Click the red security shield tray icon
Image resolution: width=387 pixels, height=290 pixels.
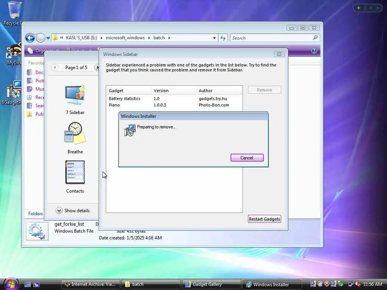click(x=327, y=284)
